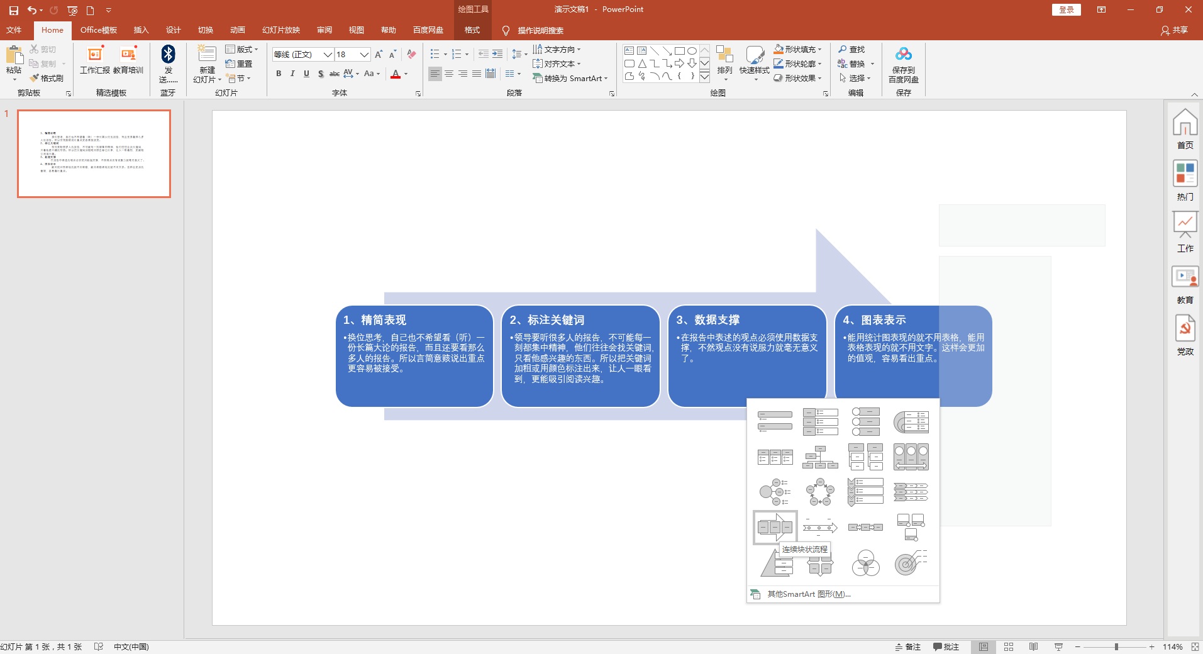Open 首页 in the right sidebar
This screenshot has width=1203, height=654.
point(1185,128)
